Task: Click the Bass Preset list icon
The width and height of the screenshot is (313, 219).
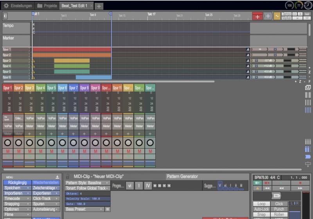Action: click(x=108, y=209)
